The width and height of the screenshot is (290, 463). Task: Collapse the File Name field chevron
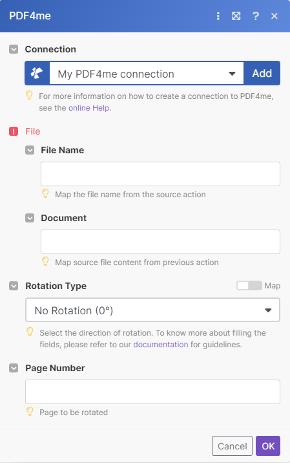(30, 150)
